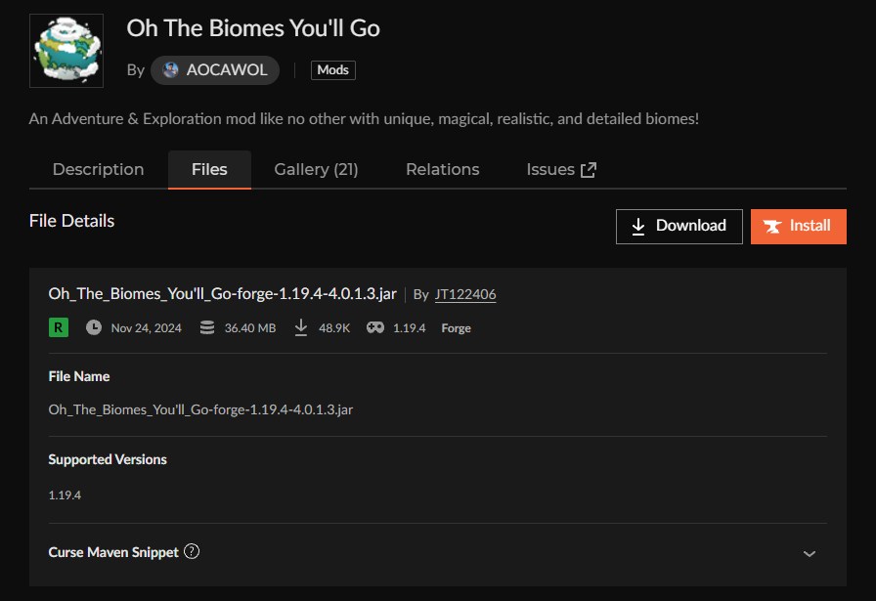The image size is (876, 601).
Task: Switch to the Description tab
Action: pos(98,169)
